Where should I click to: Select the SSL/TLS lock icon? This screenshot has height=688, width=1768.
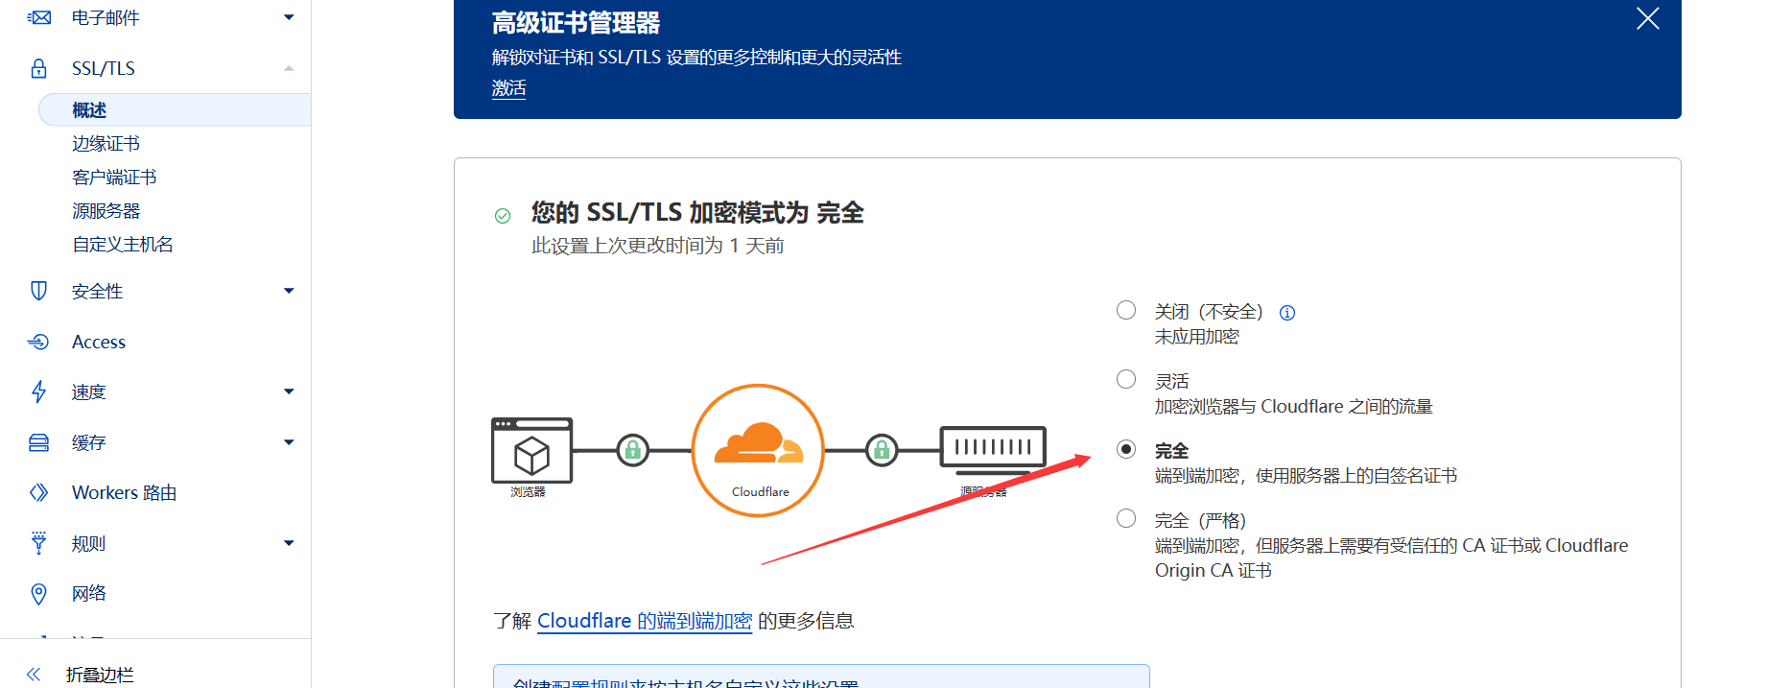click(38, 67)
